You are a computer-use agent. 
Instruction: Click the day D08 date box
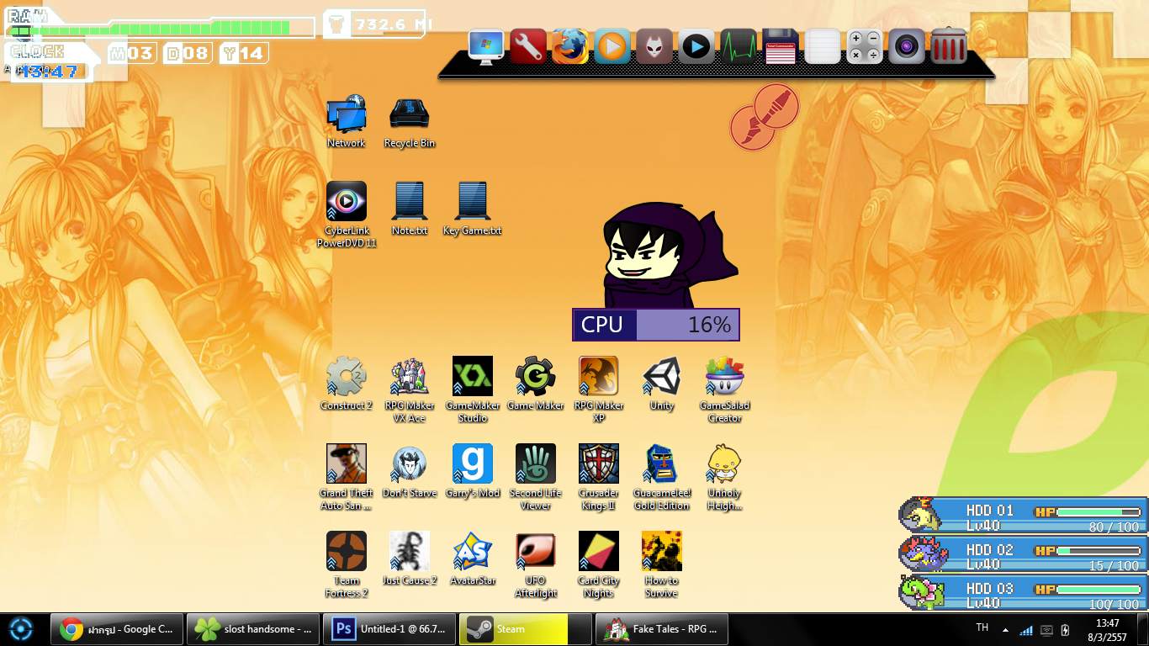coord(187,54)
